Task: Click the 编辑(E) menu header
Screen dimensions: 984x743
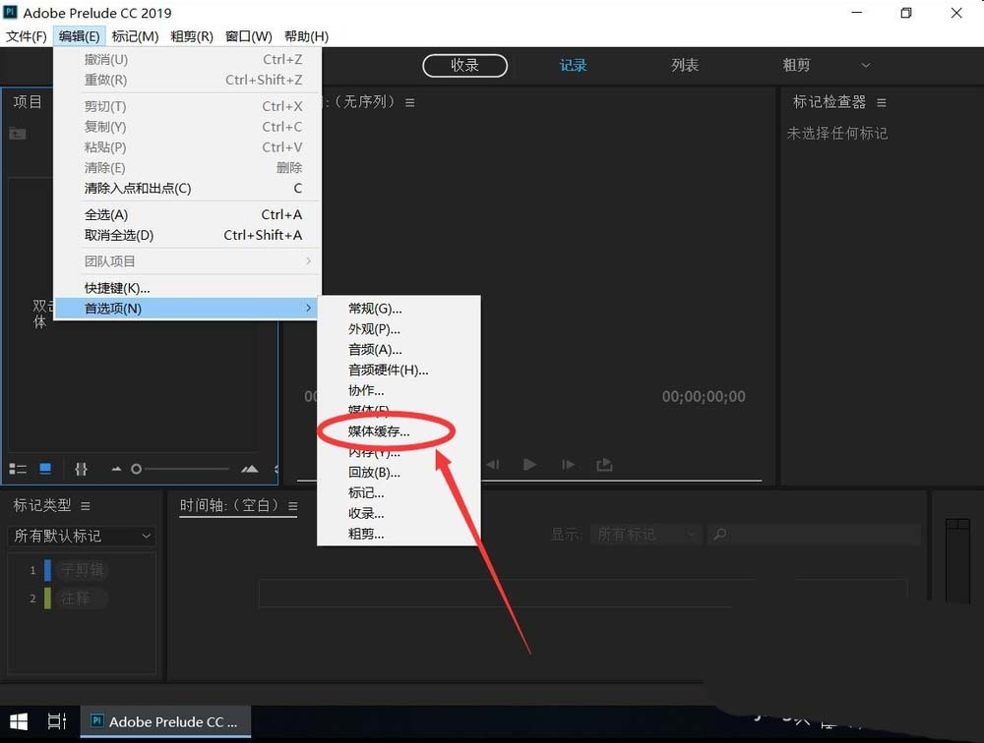Action: 79,36
